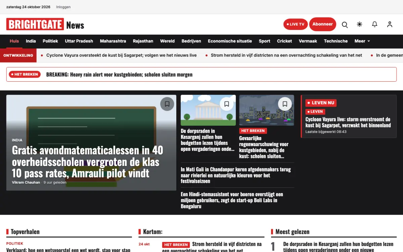This screenshot has height=252, width=403.
Task: Open headline Gratis avondmatematicalessen in 40 overheidsscholen
Action: [88, 162]
